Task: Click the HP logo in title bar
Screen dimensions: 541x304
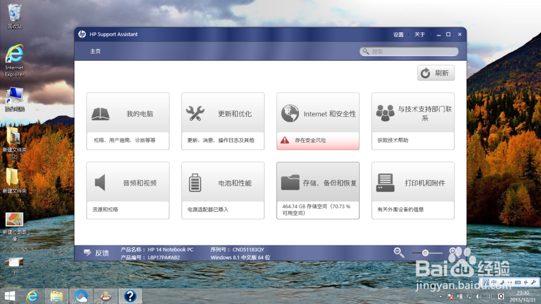Action: pos(82,34)
